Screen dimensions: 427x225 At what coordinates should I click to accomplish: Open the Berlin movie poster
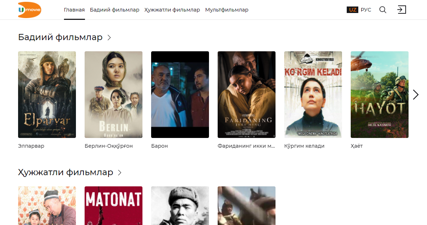[114, 94]
